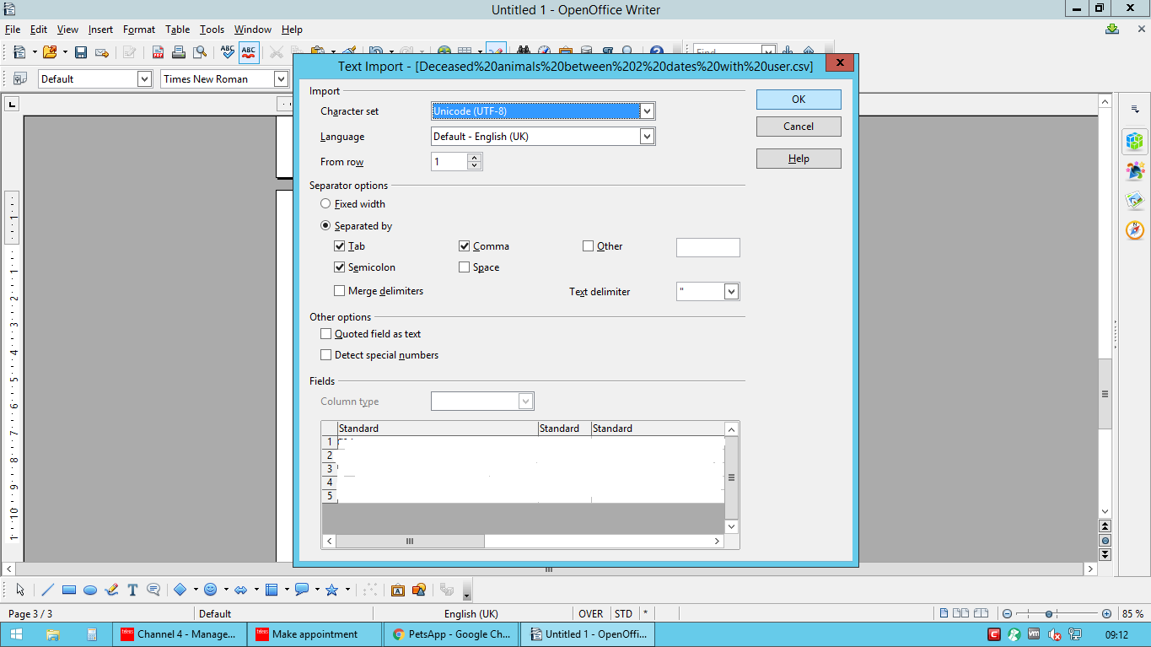Select the Ellipse drawing tool

[90, 590]
